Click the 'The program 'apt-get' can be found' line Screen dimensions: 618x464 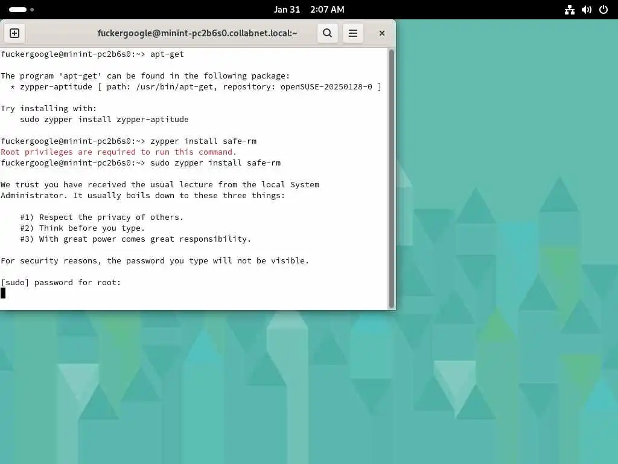pyautogui.click(x=145, y=76)
